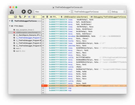The height and width of the screenshot is (105, 135).
Task: Click callq *%rbx on line 39
Action: [x=75, y=67]
